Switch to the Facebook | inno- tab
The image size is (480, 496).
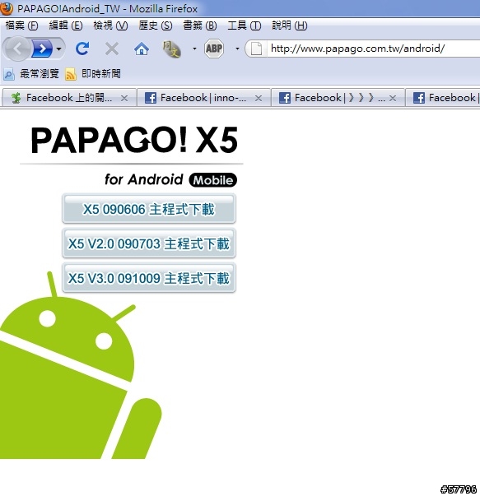click(x=203, y=98)
